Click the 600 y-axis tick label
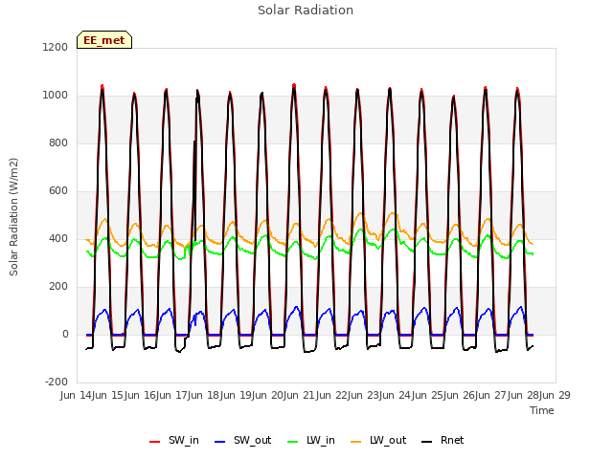Viewport: 613px width, 459px height. [x=58, y=191]
